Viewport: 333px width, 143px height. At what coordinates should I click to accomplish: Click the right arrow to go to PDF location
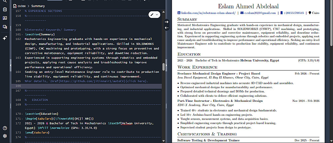point(167,22)
